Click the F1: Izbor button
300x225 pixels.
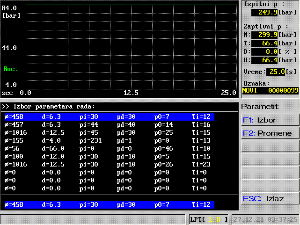[x=270, y=120]
